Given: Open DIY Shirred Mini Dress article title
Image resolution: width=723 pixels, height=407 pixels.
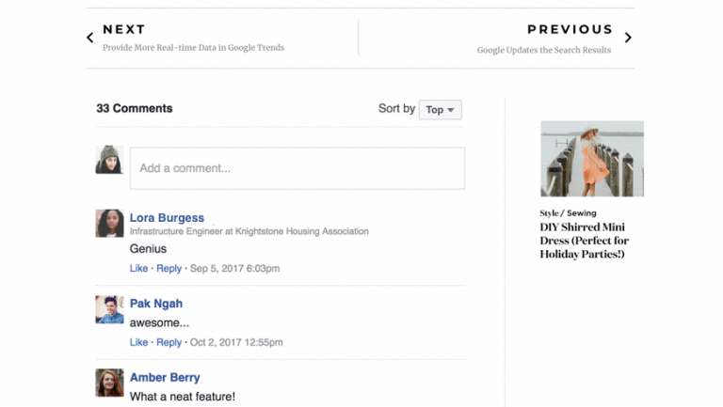Looking at the screenshot, I should 583,241.
